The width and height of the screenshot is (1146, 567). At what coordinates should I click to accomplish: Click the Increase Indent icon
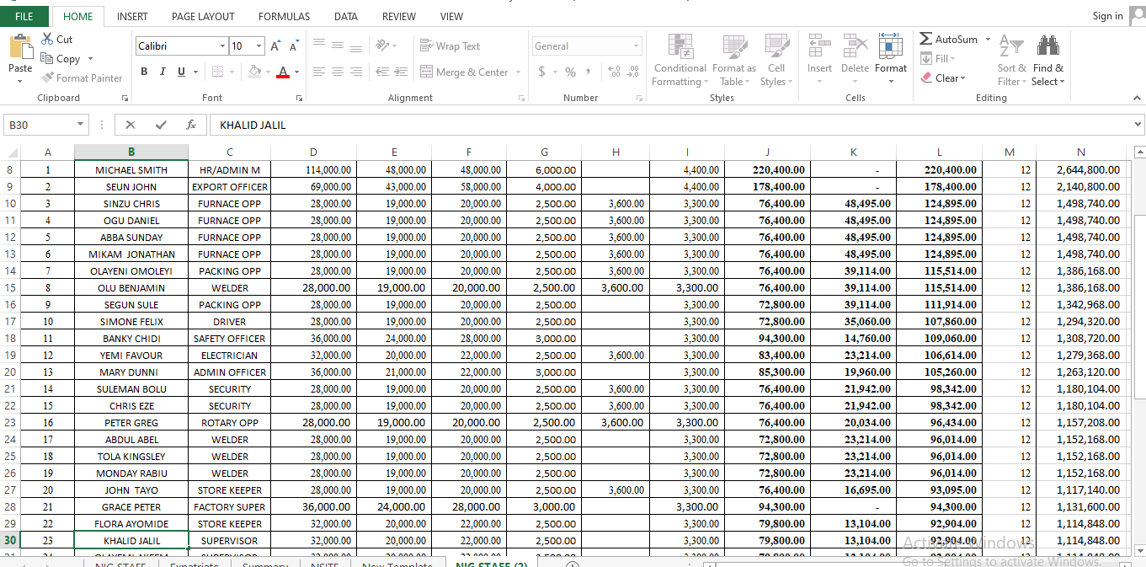point(401,72)
